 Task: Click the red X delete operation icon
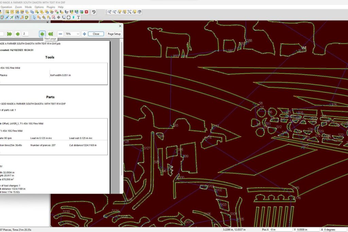pyautogui.click(x=86, y=12)
